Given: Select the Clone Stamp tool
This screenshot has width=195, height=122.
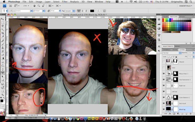Looking at the screenshot, I should 3,48.
